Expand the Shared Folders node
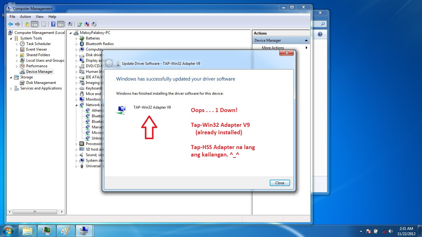Image resolution: width=422 pixels, height=237 pixels. click(17, 55)
